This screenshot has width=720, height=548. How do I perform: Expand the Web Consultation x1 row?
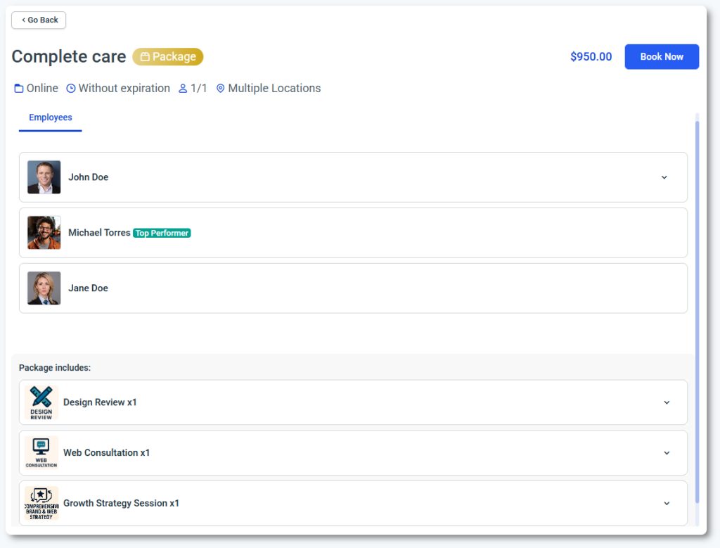pos(667,453)
